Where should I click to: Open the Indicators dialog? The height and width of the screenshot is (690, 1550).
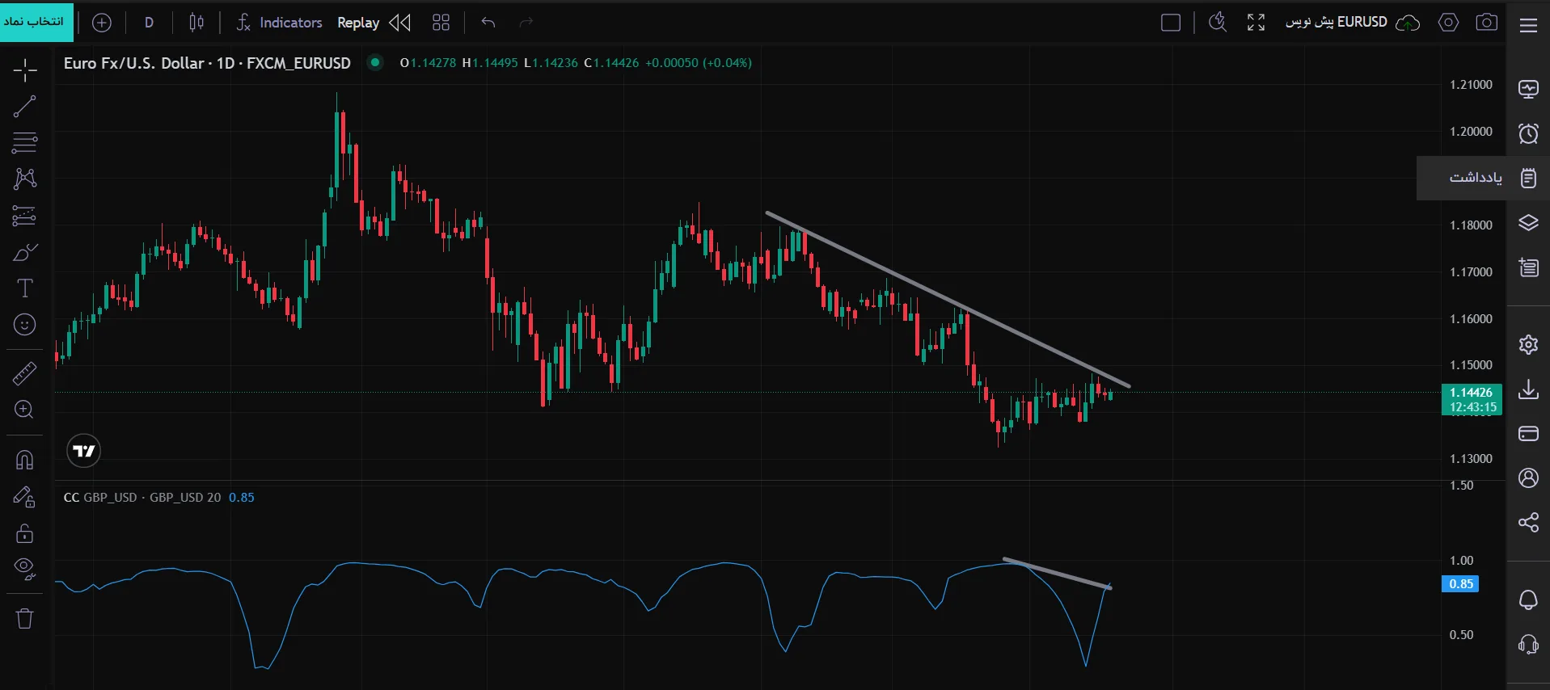[279, 23]
